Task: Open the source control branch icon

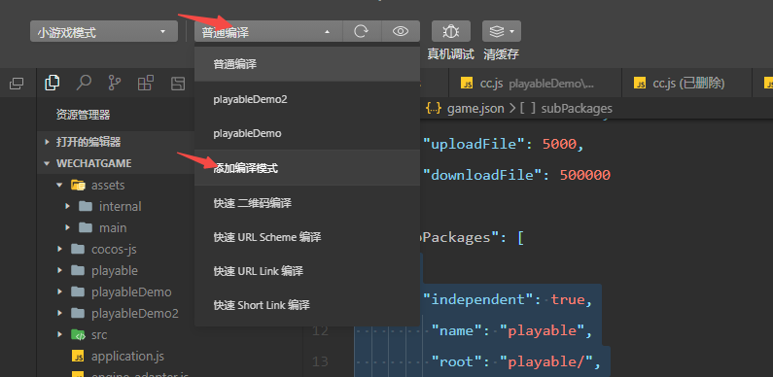Action: pos(115,84)
